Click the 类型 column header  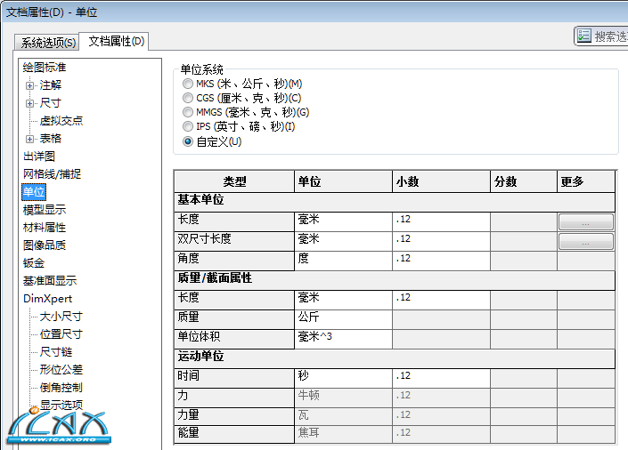234,181
